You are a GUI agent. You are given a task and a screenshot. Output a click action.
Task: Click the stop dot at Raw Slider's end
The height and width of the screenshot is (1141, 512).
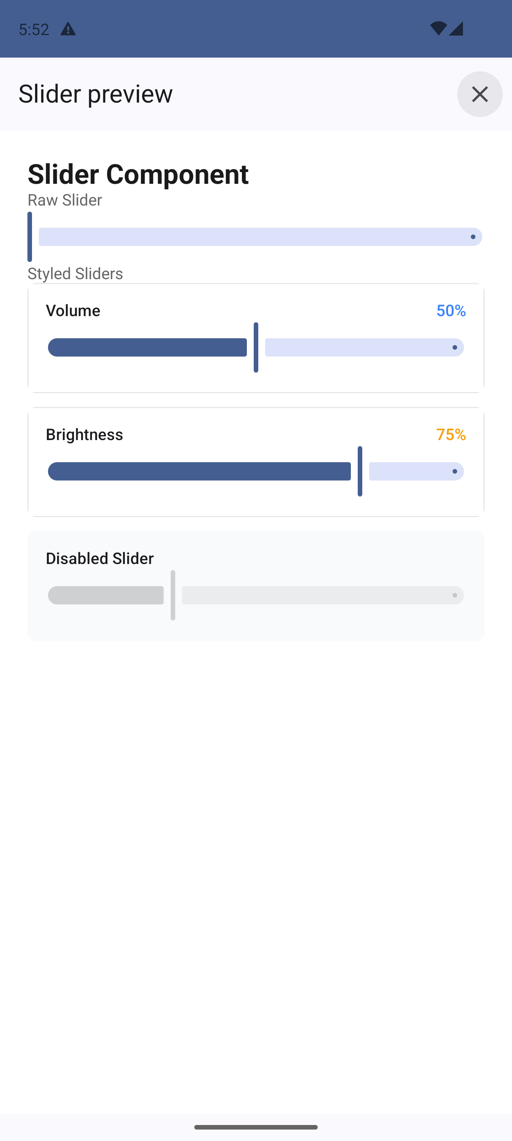click(x=473, y=237)
